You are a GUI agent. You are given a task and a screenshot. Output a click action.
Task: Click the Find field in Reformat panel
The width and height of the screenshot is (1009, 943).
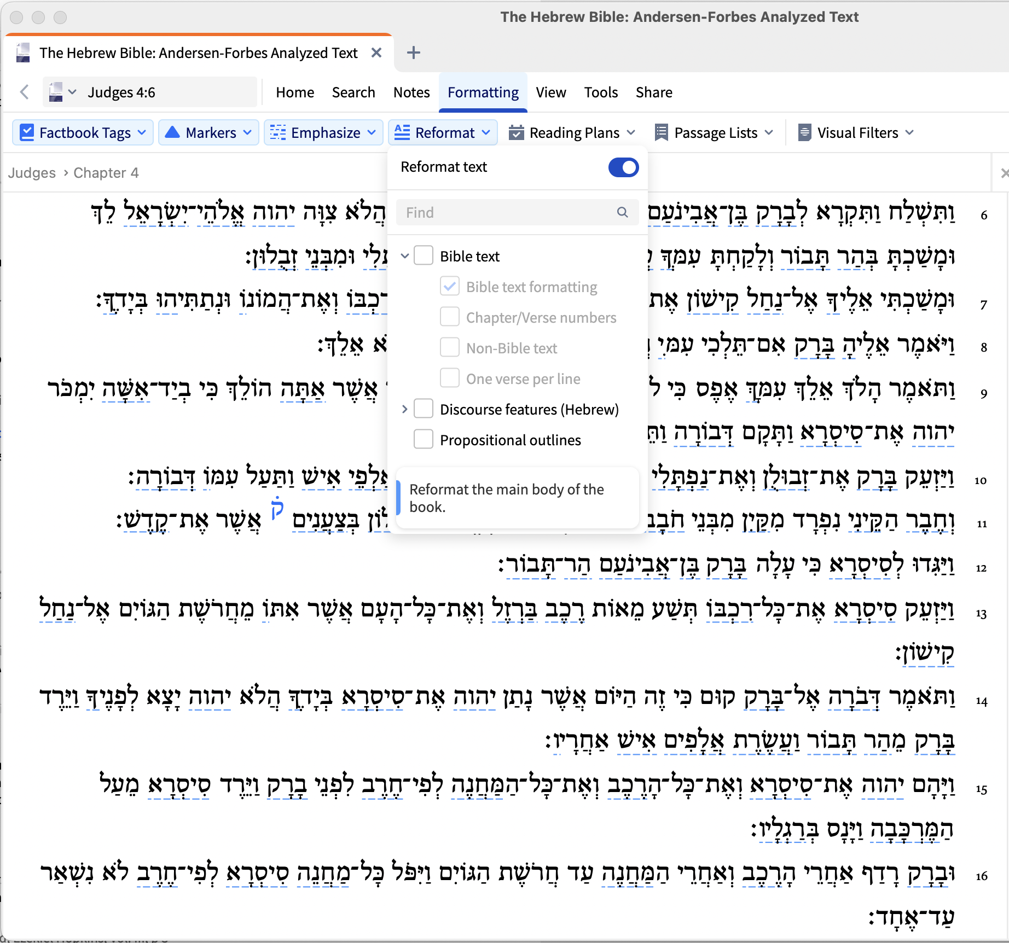click(x=517, y=212)
